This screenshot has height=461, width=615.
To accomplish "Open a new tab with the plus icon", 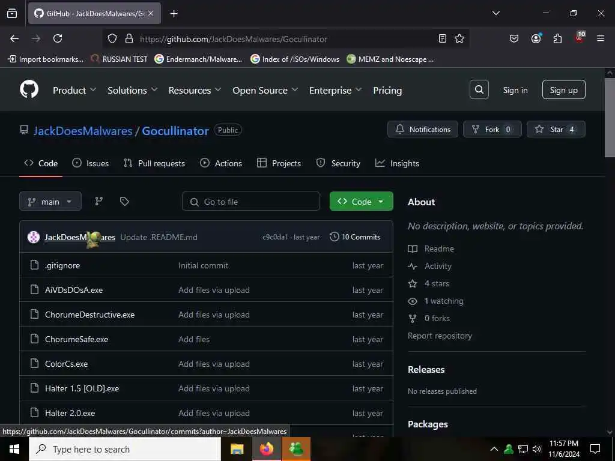I will (x=174, y=14).
